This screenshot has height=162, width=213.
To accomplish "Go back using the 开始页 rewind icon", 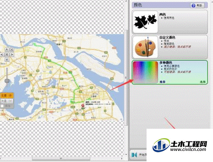I will (x=134, y=155).
